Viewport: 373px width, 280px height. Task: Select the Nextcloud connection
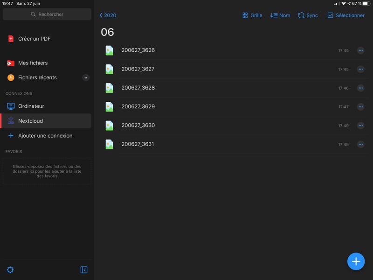[30, 121]
